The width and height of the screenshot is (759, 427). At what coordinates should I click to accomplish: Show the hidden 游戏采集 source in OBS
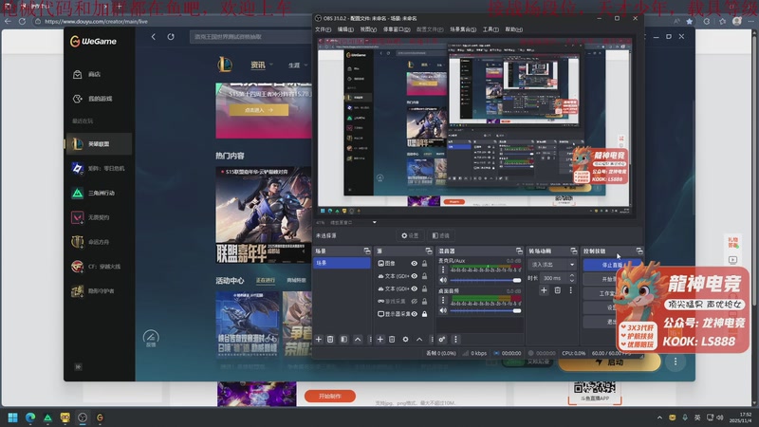pos(415,301)
